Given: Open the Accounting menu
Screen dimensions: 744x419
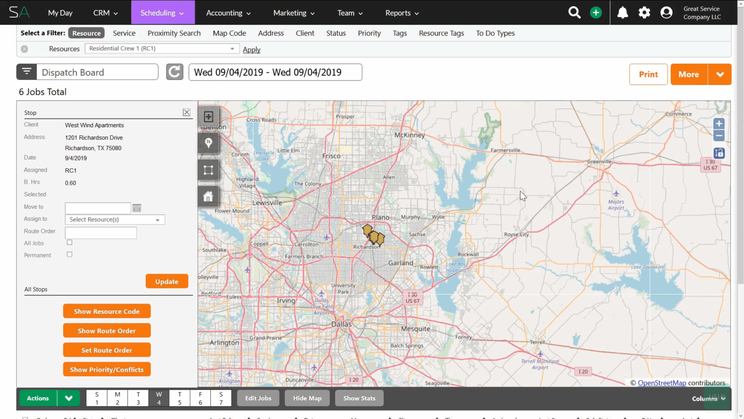Looking at the screenshot, I should pyautogui.click(x=228, y=13).
